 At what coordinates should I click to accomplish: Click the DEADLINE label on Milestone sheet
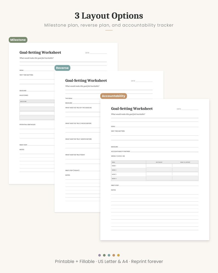(x=23, y=91)
